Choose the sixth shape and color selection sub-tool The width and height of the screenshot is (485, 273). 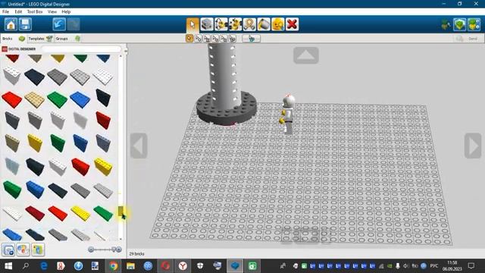pos(233,39)
